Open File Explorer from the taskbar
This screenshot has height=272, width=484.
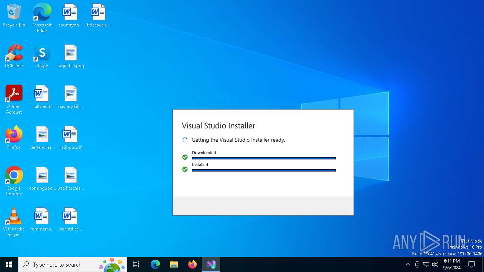coord(174,264)
